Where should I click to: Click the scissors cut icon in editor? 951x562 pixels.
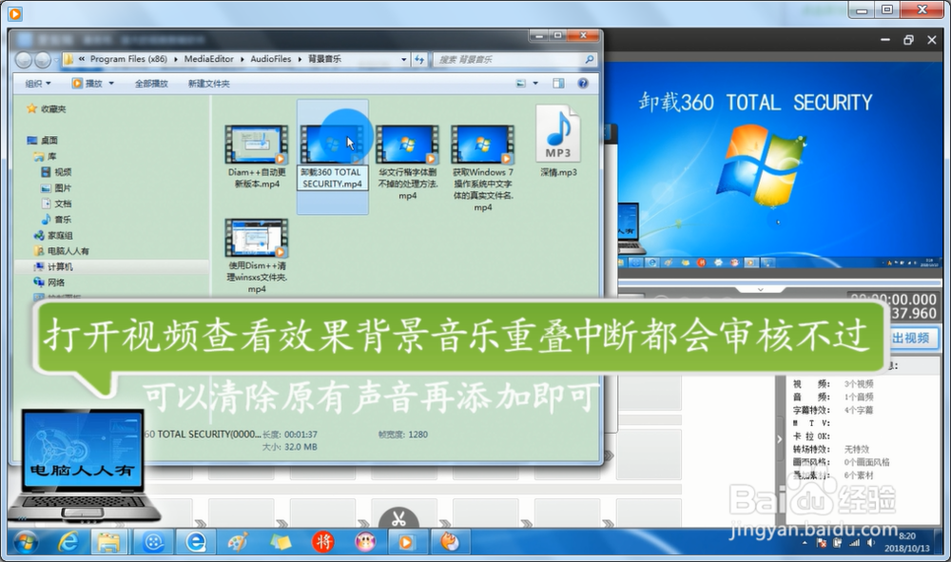(x=398, y=519)
